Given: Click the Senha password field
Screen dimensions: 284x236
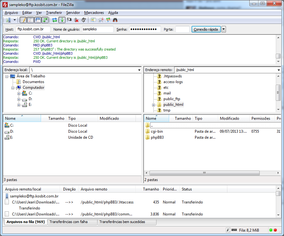Looking at the screenshot, I should [145, 29].
